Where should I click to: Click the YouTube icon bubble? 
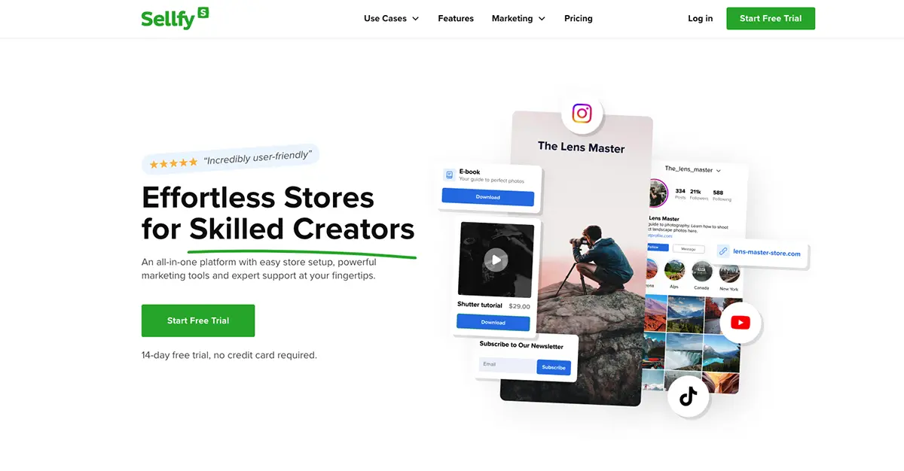[x=741, y=323]
